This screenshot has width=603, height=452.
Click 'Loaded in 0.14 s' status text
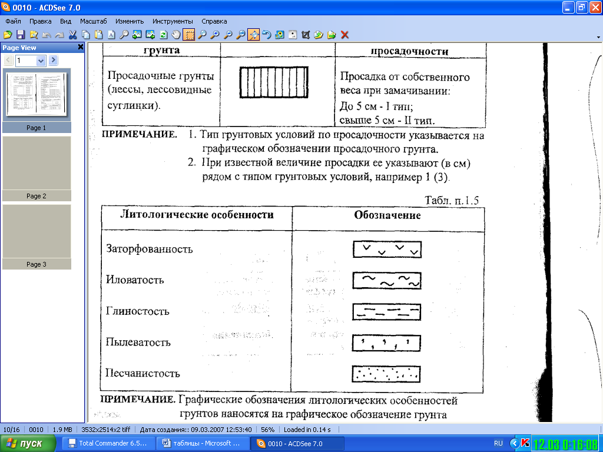click(307, 429)
